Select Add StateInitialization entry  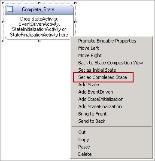[x=101, y=99]
